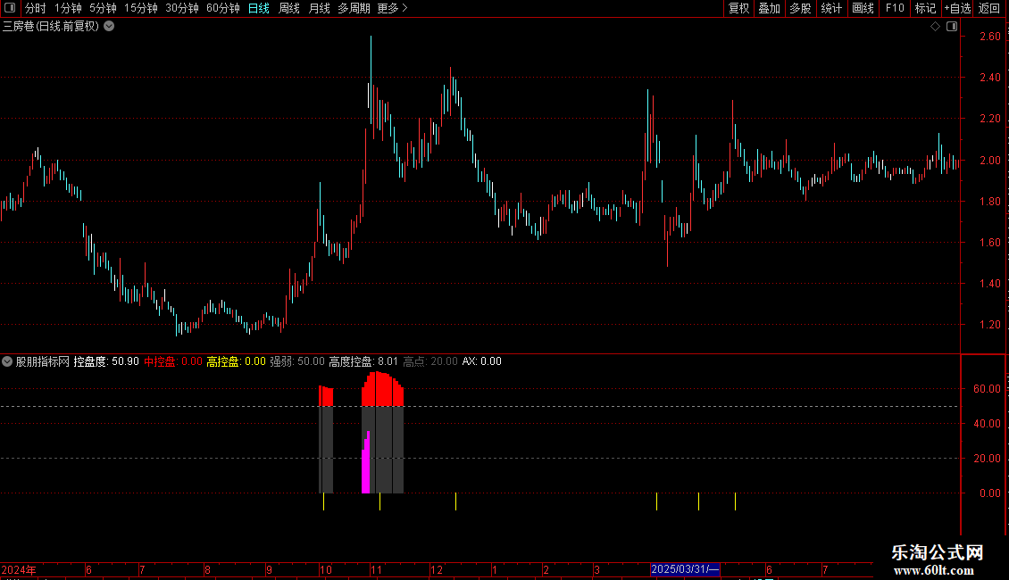Add stock with +自选 button
Screen dimensions: 1009x580
pos(957,8)
